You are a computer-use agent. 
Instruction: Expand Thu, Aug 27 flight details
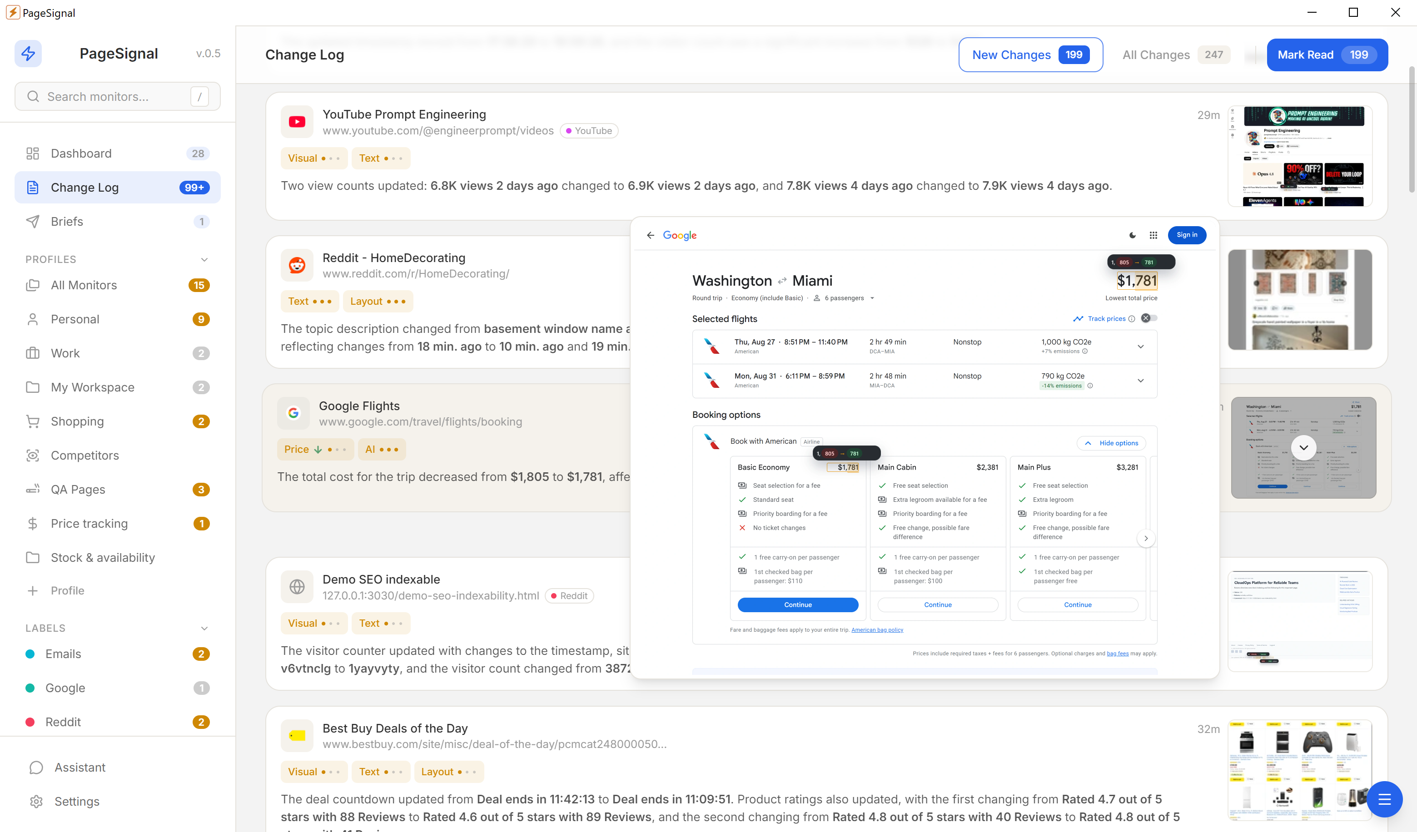coord(1141,347)
